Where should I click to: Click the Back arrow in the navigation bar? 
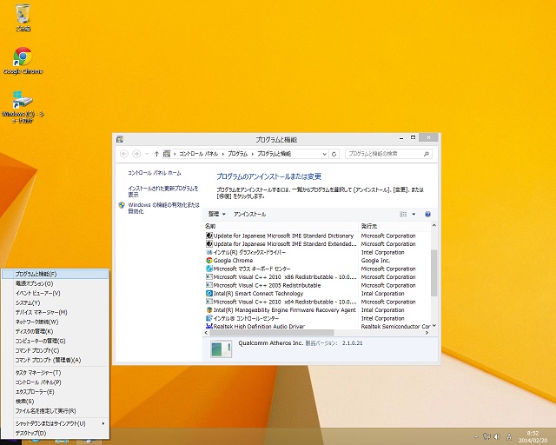coord(123,153)
